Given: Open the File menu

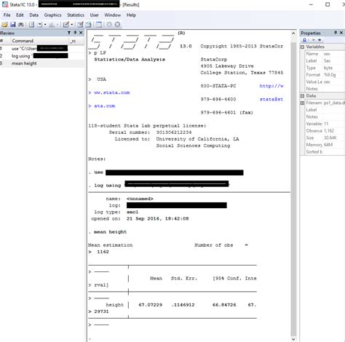Looking at the screenshot, I should (x=7, y=15).
